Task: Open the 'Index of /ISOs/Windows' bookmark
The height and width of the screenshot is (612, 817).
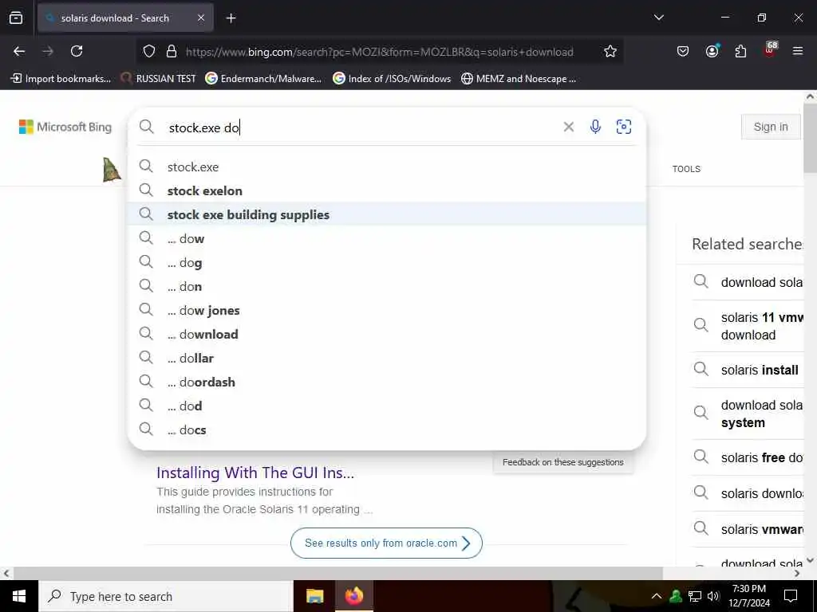Action: (392, 79)
